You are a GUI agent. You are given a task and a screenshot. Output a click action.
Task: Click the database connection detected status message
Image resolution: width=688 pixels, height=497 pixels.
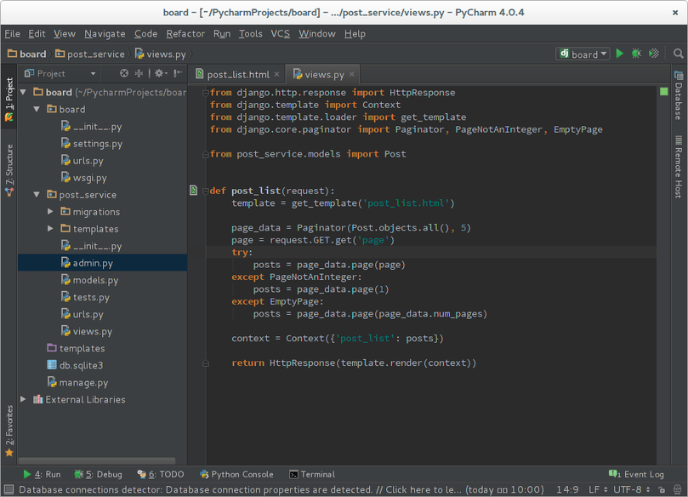[281, 489]
